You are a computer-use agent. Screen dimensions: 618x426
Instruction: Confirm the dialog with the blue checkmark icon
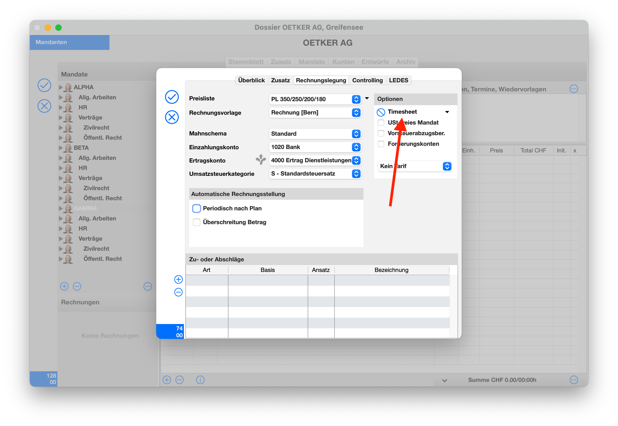click(x=172, y=97)
